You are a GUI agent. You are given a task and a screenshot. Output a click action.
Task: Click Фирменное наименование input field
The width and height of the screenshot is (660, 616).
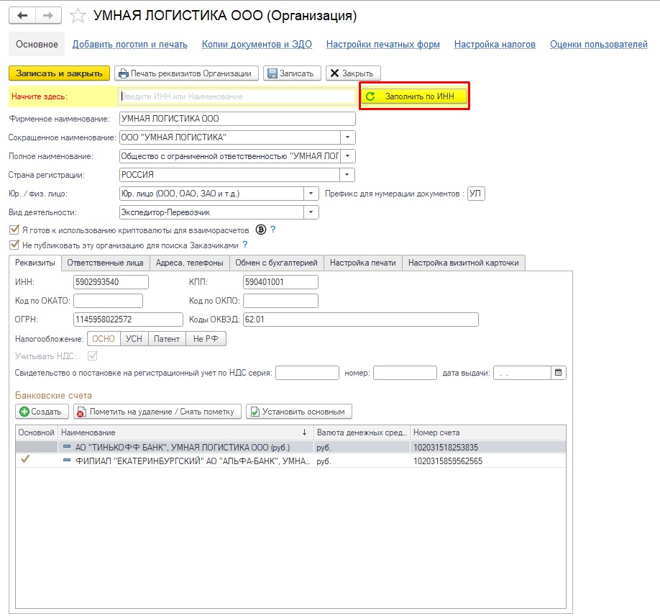click(x=237, y=119)
